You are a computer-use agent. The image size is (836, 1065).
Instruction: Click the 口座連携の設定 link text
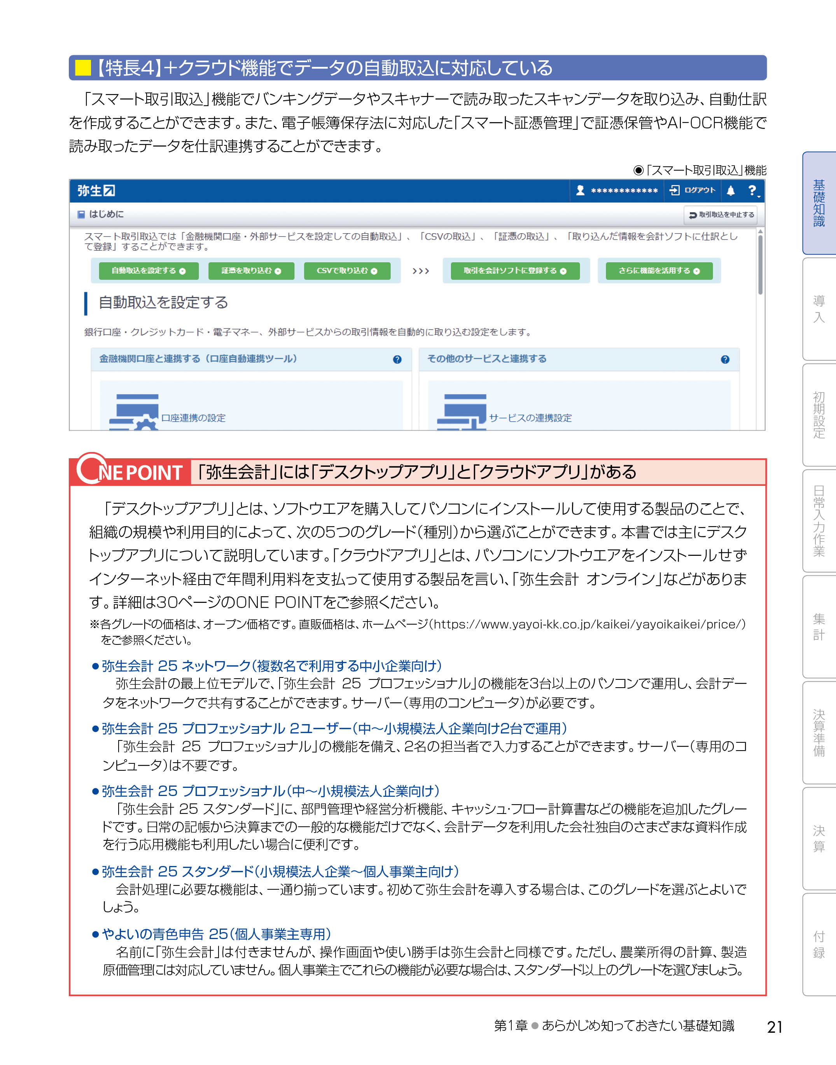193,418
